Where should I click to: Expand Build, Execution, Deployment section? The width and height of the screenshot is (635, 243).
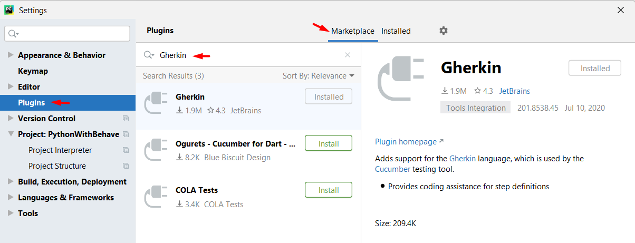click(11, 181)
